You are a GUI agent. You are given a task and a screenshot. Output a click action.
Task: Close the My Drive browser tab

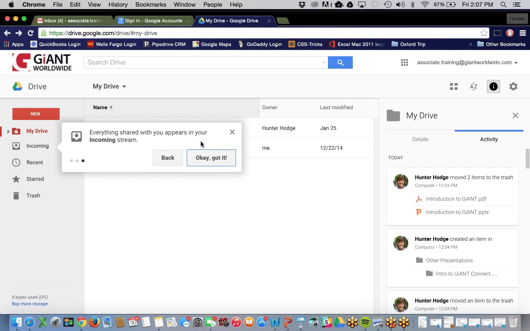(269, 21)
